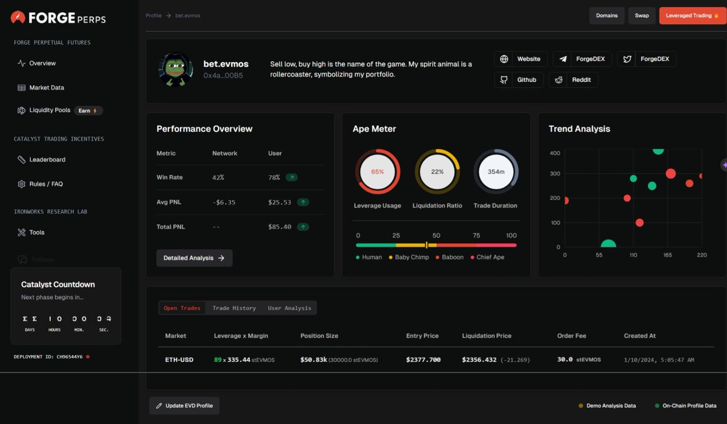Click the Ape Meter scale marker
Viewport: 727px width, 424px height.
tap(427, 245)
